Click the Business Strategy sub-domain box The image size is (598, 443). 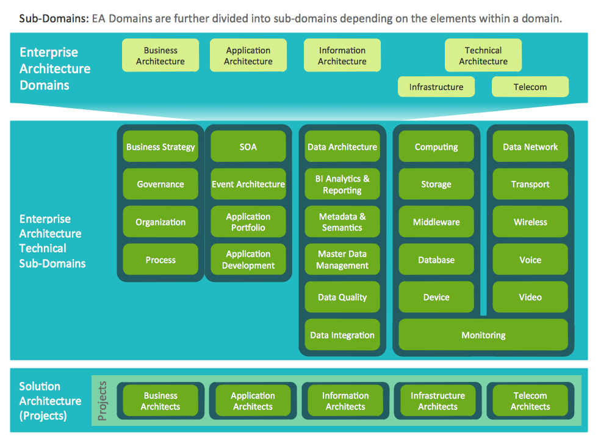160,147
